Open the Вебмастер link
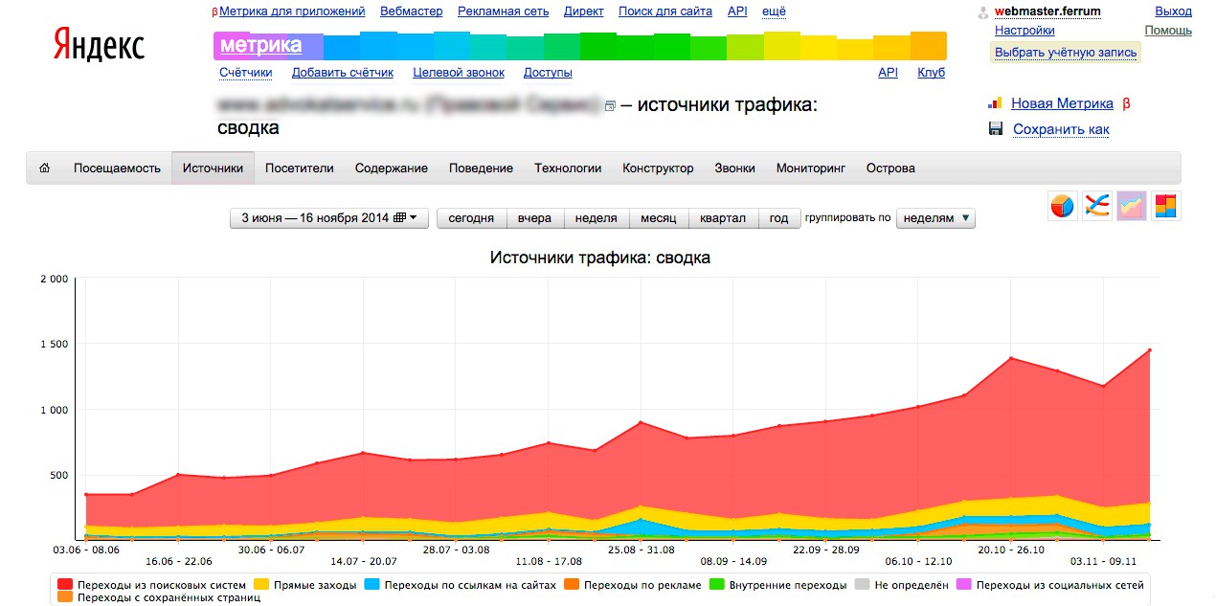Image resolution: width=1216 pixels, height=606 pixels. point(412,11)
